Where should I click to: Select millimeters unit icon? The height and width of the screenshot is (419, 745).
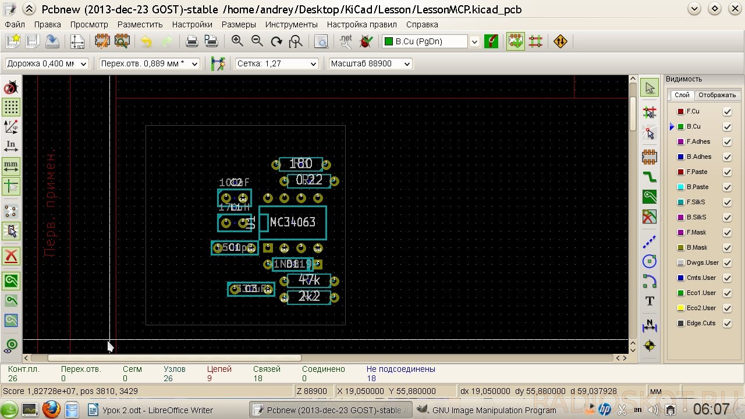click(11, 166)
